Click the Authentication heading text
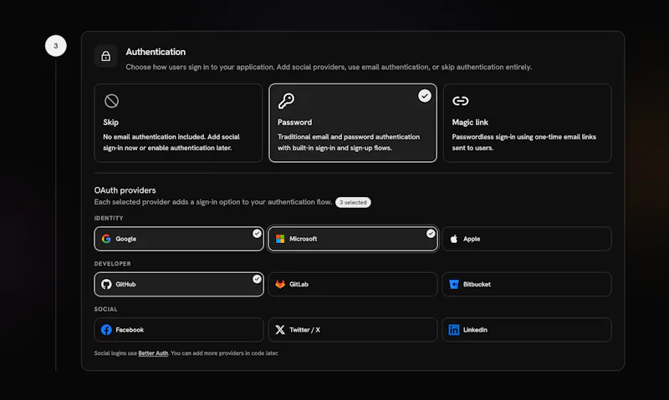 156,52
